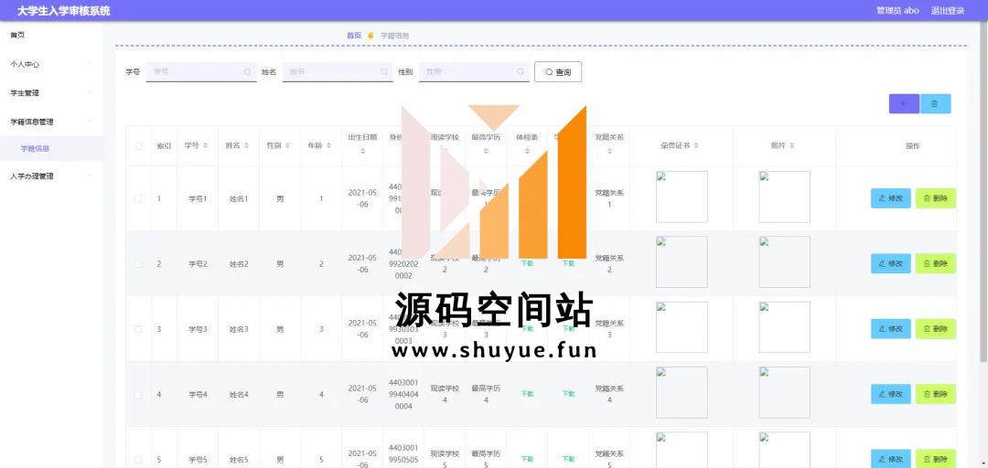Click 体检表 下载 link in row 4
The height and width of the screenshot is (468, 988).
[527, 394]
